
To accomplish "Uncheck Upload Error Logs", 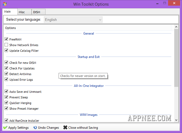I will click(x=6, y=79).
